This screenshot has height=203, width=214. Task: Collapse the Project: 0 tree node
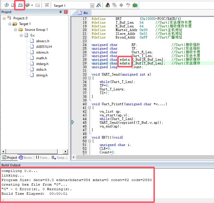pos(4,18)
